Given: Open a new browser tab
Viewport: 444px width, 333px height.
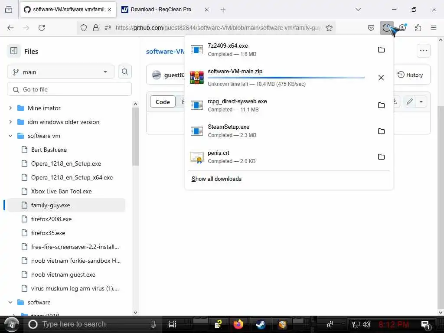Looking at the screenshot, I should click(223, 10).
